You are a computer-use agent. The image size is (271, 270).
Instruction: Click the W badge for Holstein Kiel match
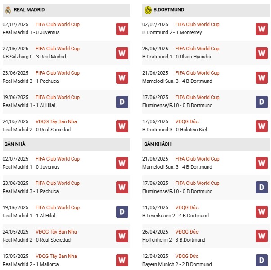[x=262, y=126]
